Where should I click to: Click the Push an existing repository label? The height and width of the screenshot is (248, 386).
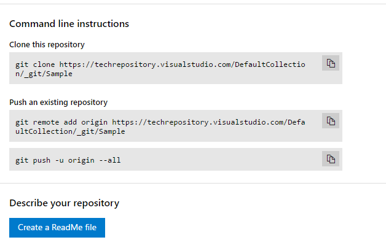[x=58, y=103]
